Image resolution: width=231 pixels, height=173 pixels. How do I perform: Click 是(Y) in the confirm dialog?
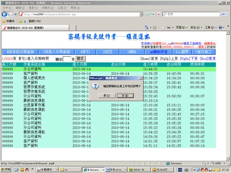pyautogui.click(x=106, y=96)
